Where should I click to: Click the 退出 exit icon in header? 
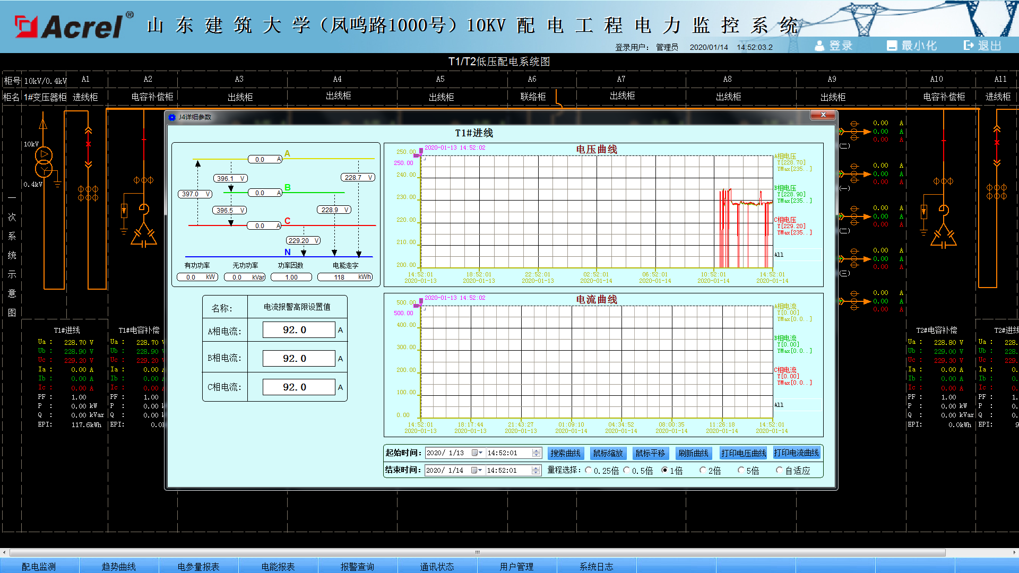(969, 46)
